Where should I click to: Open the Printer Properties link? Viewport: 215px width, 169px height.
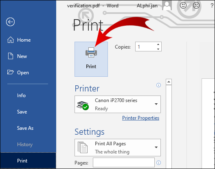[140, 118]
